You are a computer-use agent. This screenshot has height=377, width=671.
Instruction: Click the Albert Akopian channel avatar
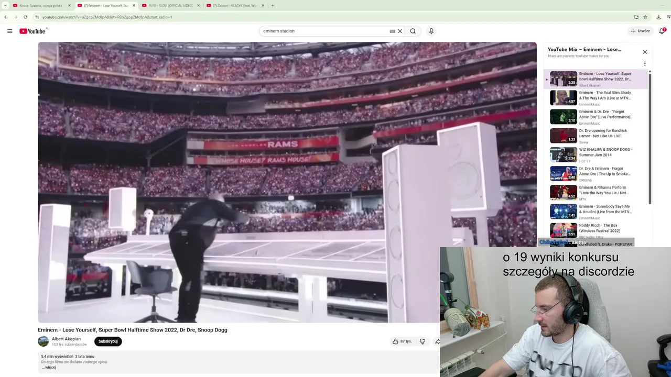coord(43,341)
